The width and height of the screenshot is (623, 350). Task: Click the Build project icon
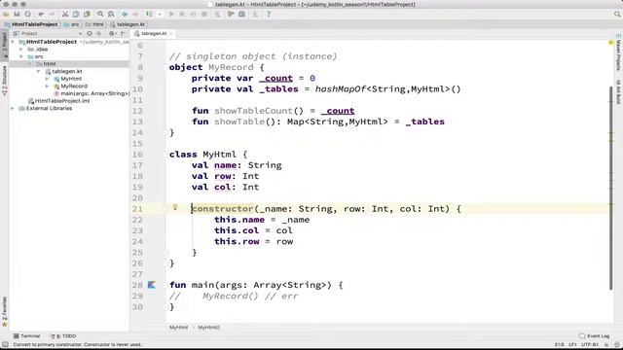pyautogui.click(x=149, y=15)
